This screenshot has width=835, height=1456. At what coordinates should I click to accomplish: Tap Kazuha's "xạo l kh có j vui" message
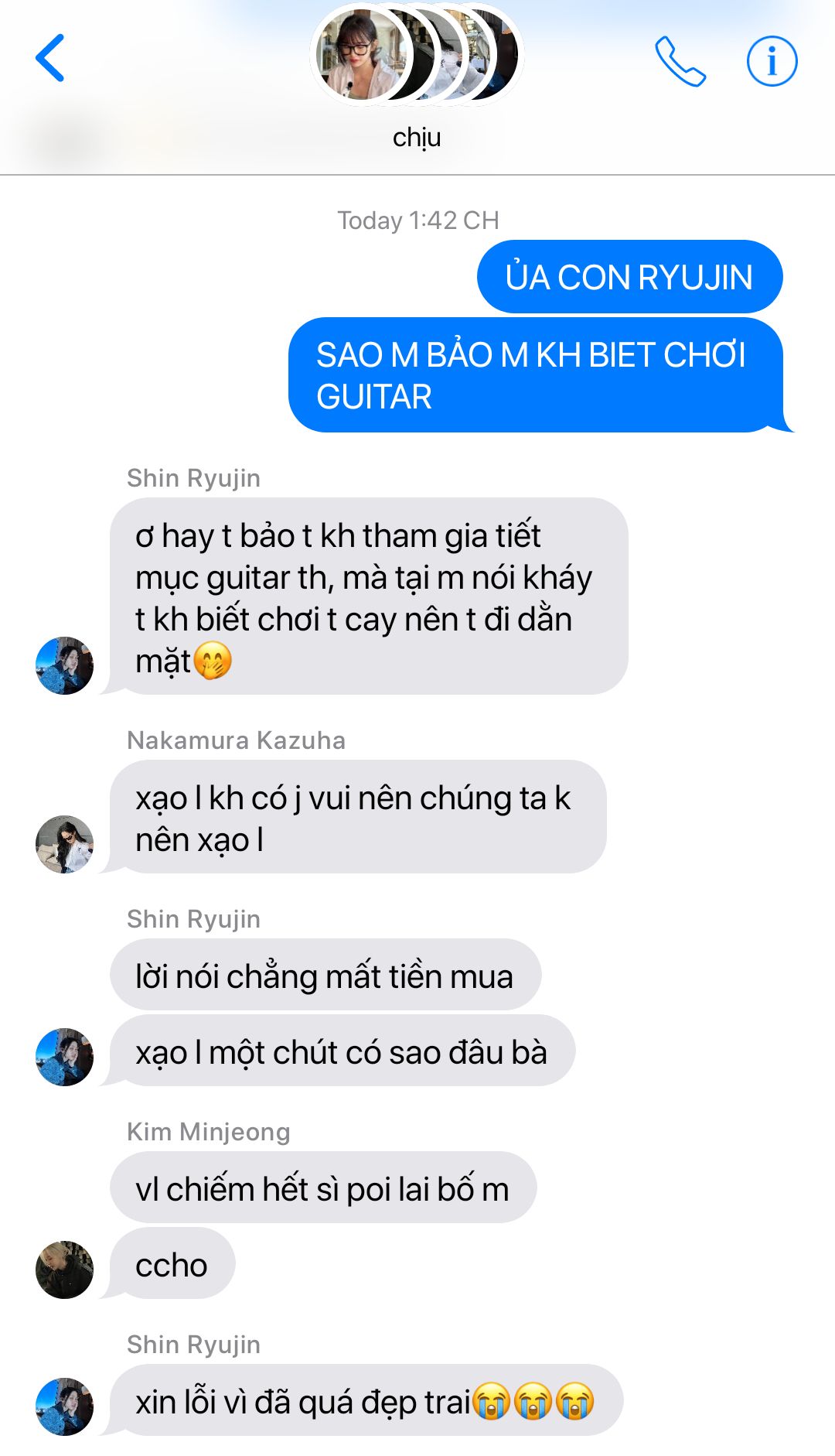(x=358, y=817)
